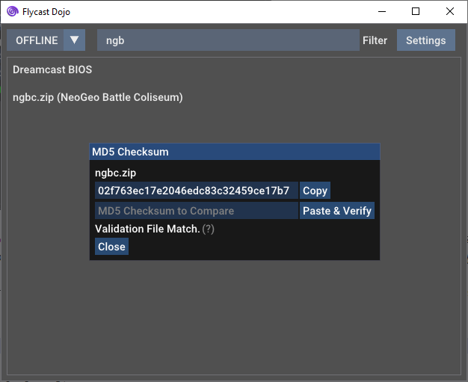Click the Validation File Match. text

[147, 229]
